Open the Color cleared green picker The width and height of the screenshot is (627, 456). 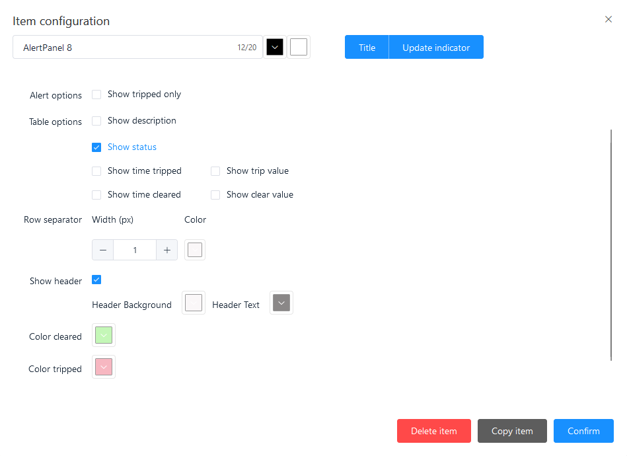tap(104, 335)
